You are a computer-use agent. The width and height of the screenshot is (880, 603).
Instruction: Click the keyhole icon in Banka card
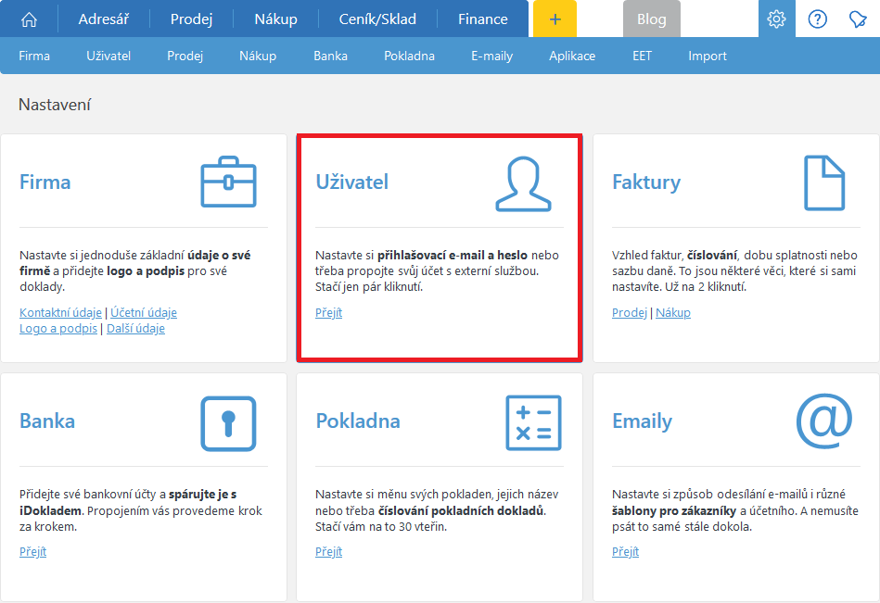[x=228, y=423]
